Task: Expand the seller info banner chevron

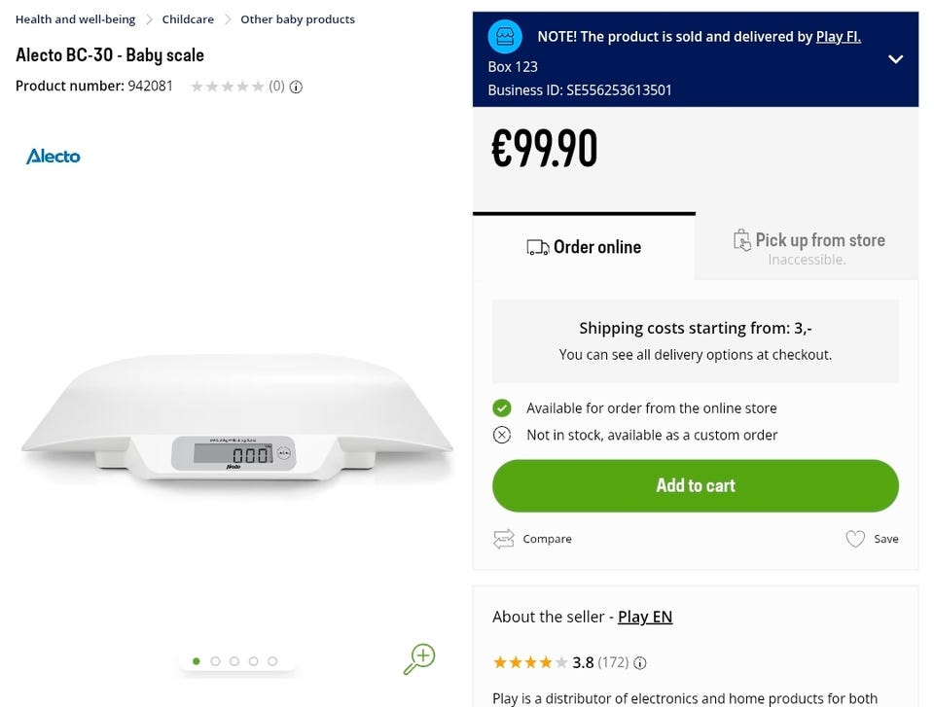Action: pos(896,59)
